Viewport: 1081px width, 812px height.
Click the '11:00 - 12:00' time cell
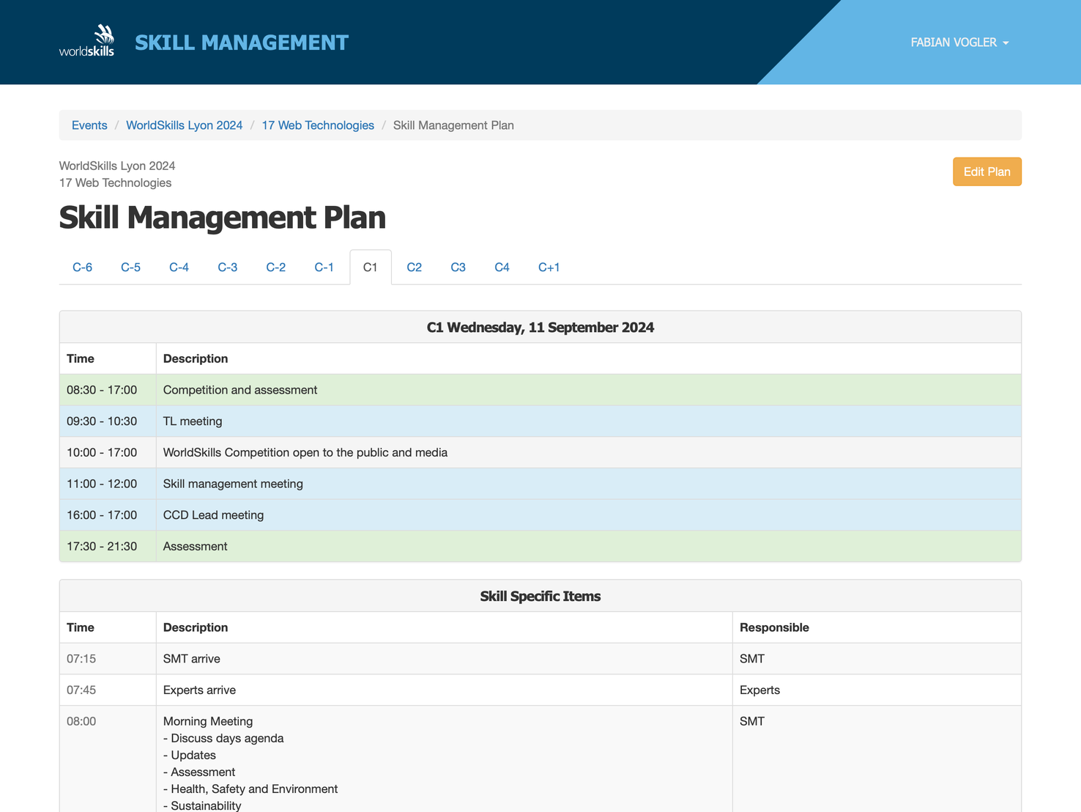(108, 484)
